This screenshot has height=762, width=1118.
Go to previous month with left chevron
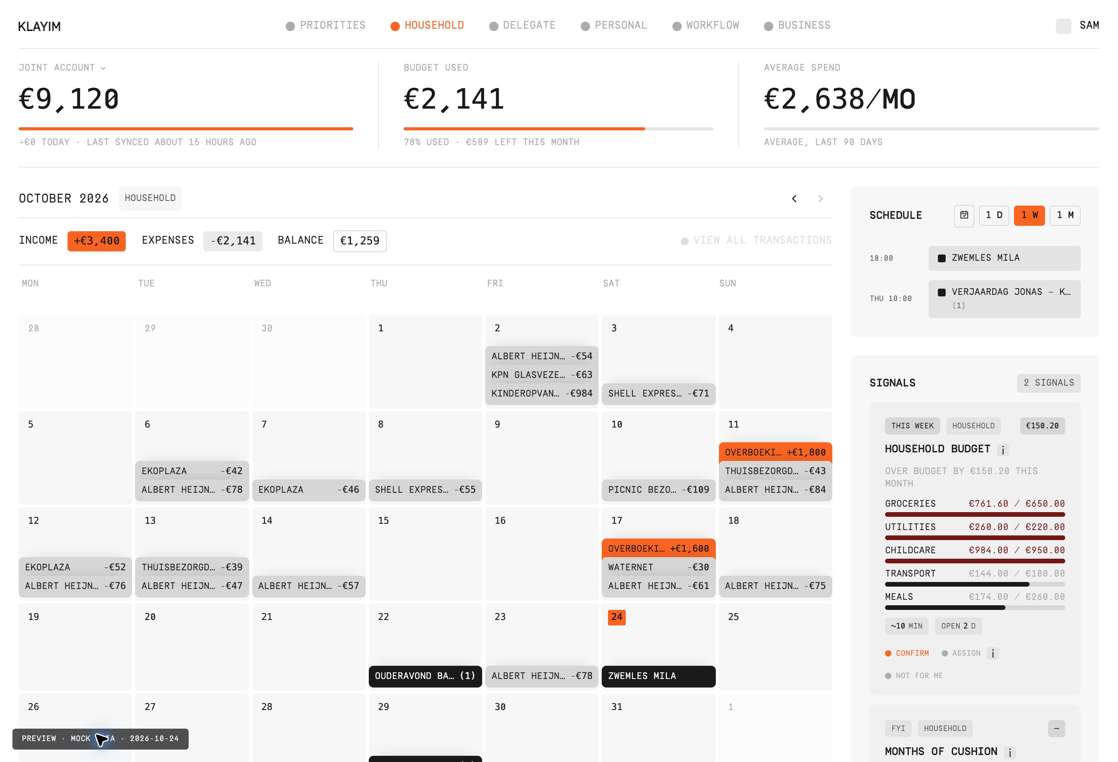[794, 199]
